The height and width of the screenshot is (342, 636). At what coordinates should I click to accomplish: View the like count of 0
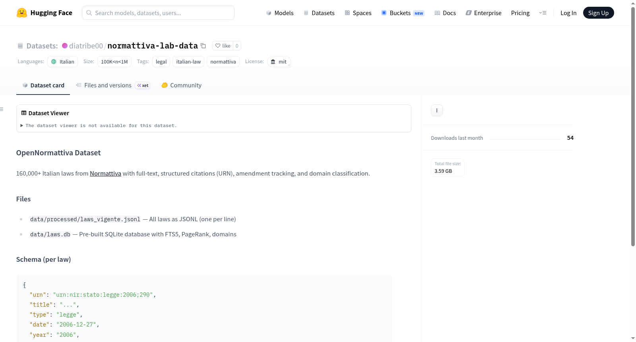(x=237, y=46)
